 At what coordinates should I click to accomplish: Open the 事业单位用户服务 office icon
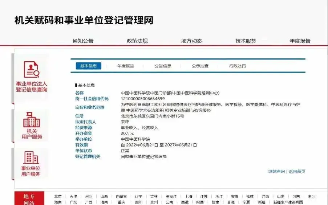(x=31, y=157)
